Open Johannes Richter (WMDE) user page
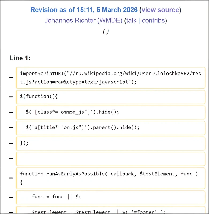Image resolution: width=209 pixels, height=214 pixels. click(83, 20)
